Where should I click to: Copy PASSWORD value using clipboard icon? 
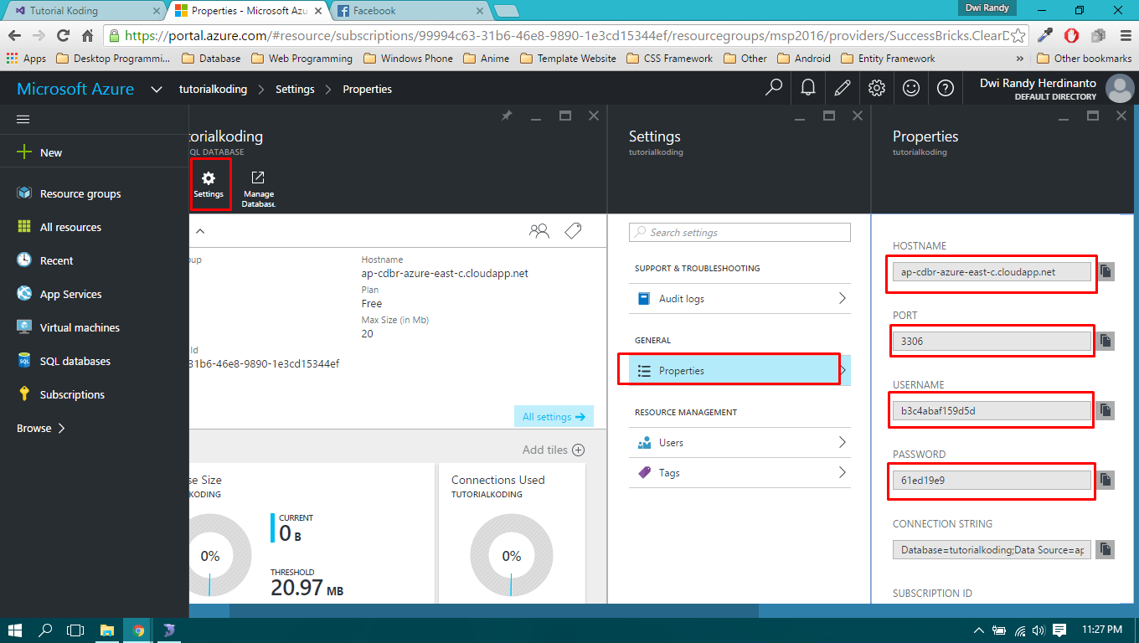[1105, 480]
